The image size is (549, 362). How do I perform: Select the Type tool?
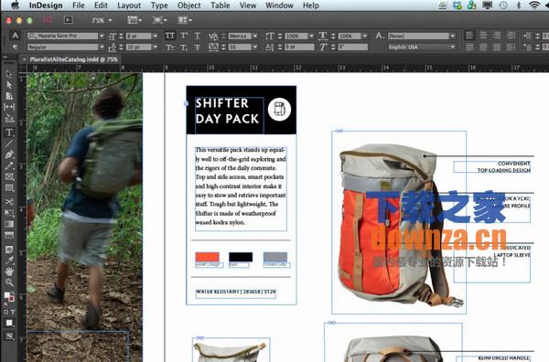[x=9, y=133]
